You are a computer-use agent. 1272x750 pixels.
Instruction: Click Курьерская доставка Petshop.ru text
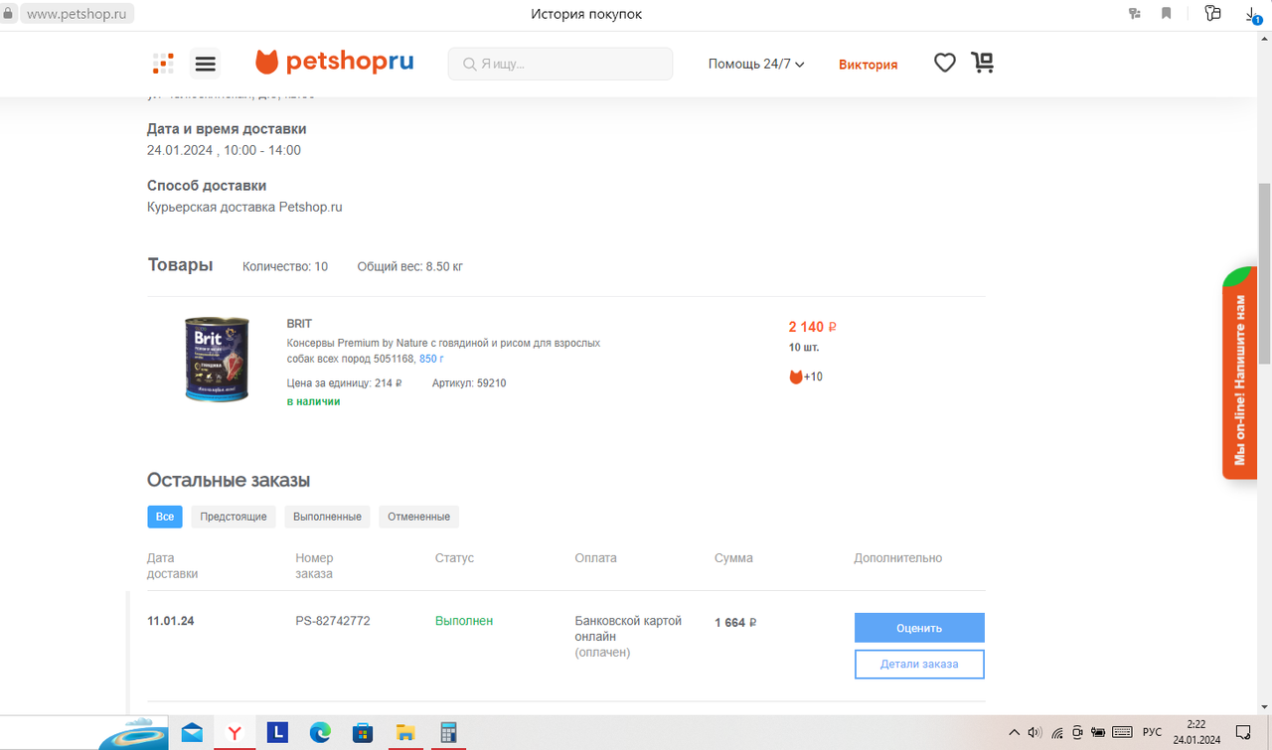(244, 208)
